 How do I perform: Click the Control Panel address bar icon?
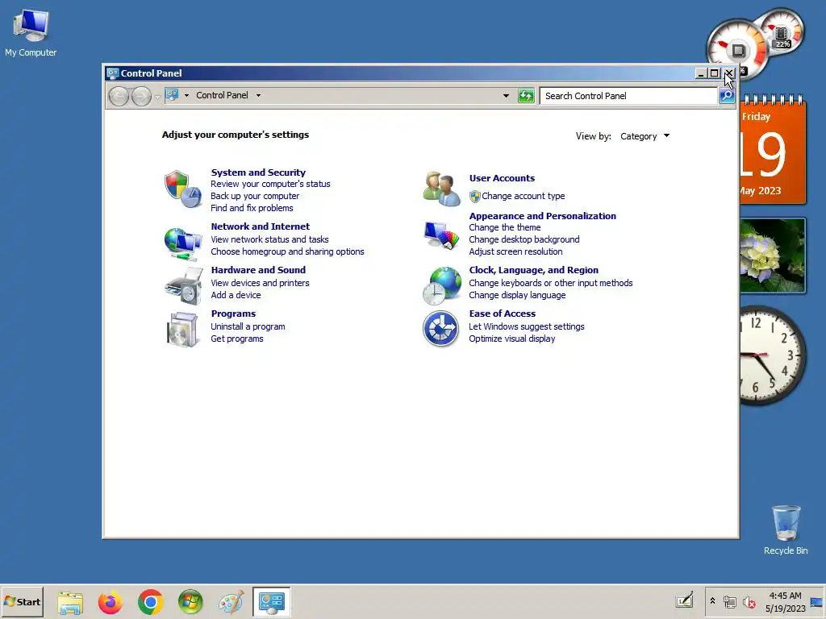[172, 95]
